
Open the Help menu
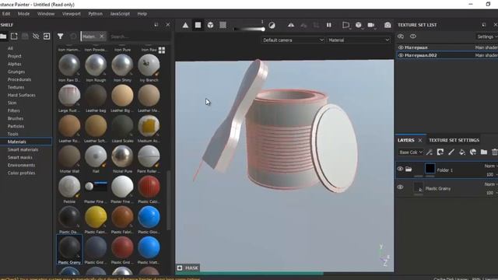click(x=142, y=14)
